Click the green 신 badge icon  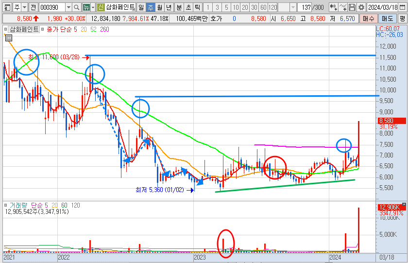coord(101,7)
